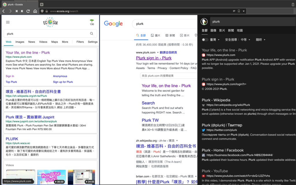Open a new tab with the plus button
296x185 pixels.
coord(42,4)
